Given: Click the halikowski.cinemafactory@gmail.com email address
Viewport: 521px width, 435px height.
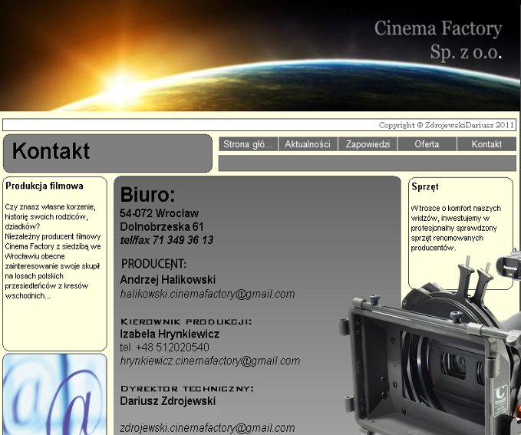Looking at the screenshot, I should (x=207, y=294).
